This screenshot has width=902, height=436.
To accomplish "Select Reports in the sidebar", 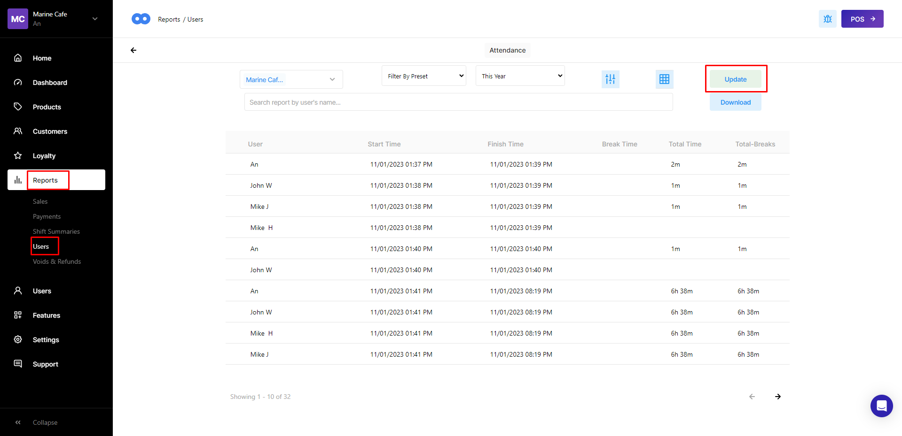I will click(x=45, y=180).
